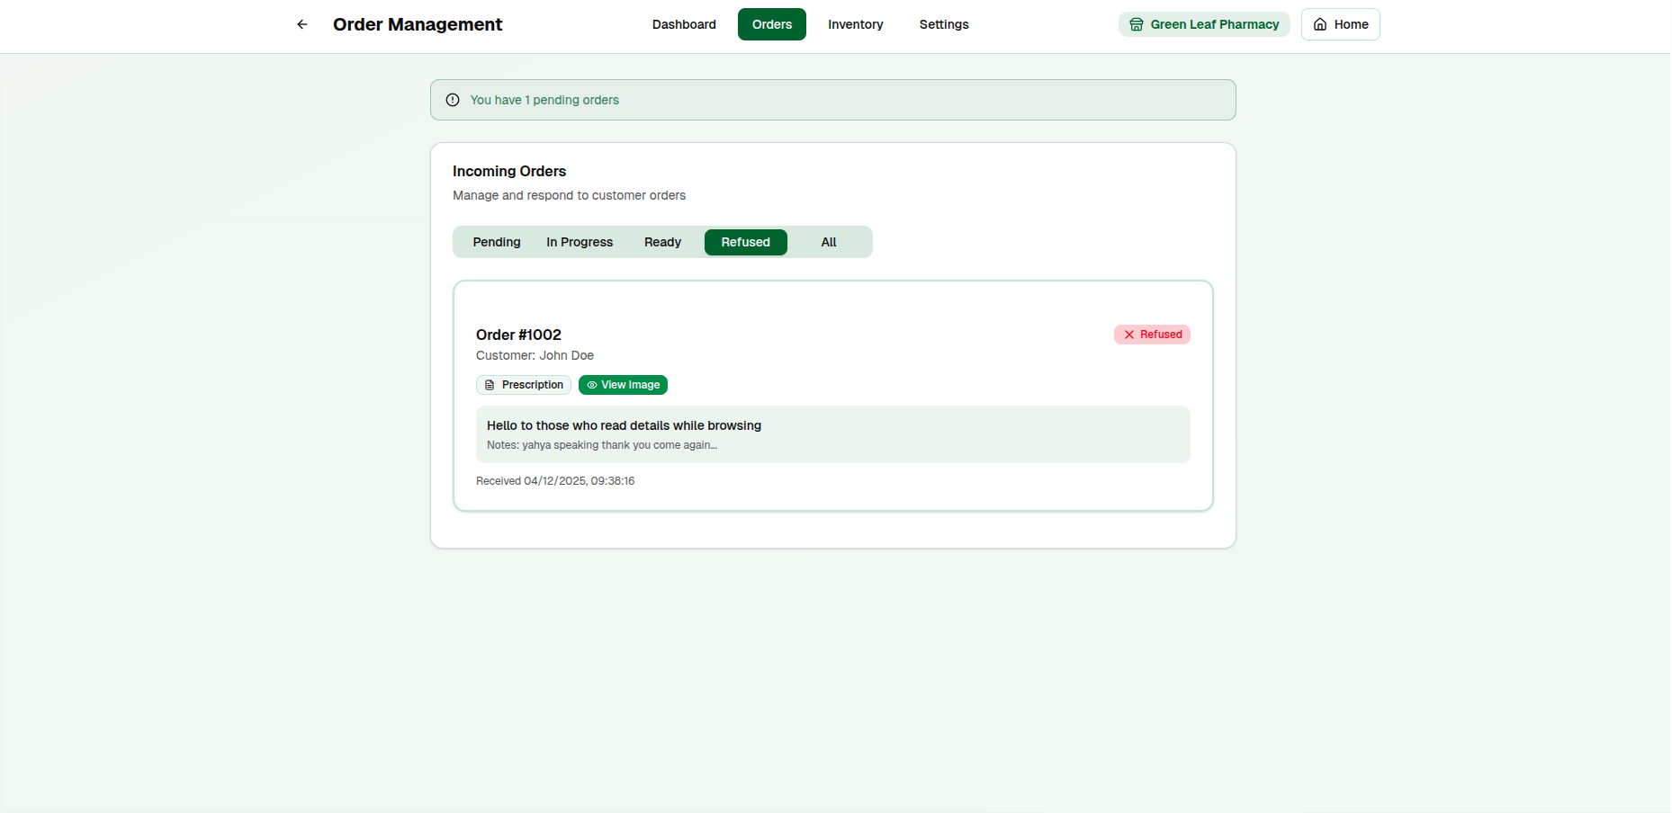Open the Dashboard page
Screen dimensions: 1672x813
tap(684, 24)
